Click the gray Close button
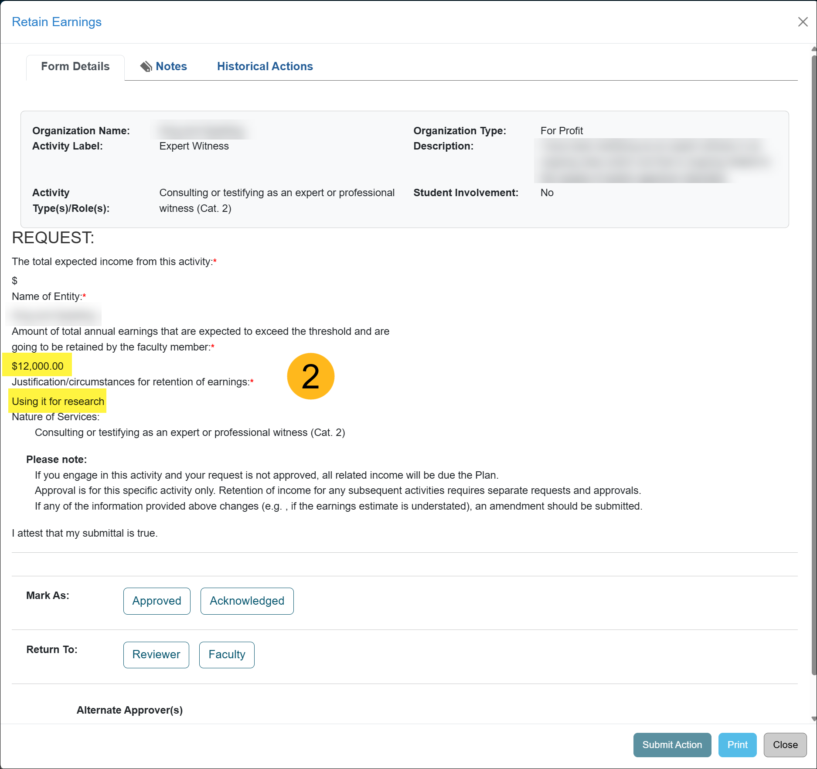Screen dimensions: 817x769 tap(785, 745)
